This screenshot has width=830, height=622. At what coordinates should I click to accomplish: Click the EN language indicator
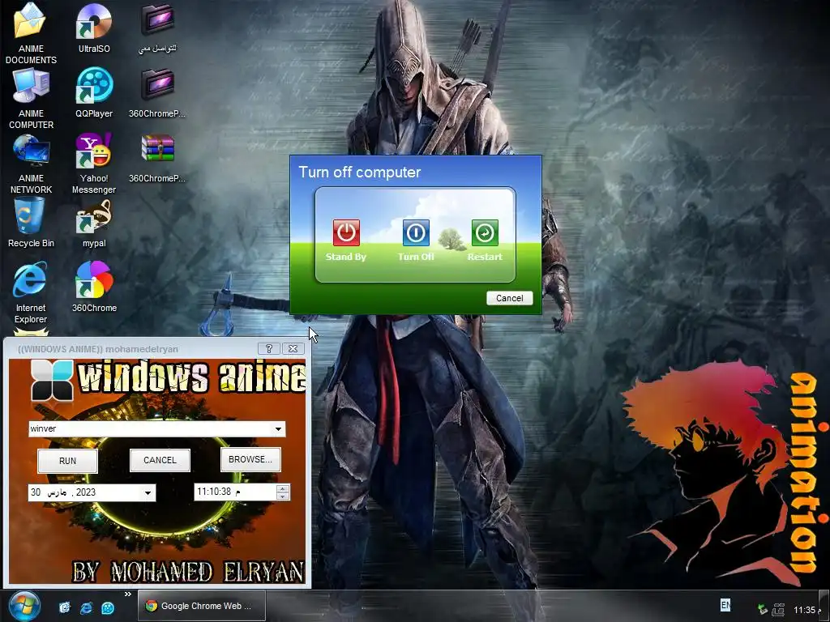coord(725,605)
